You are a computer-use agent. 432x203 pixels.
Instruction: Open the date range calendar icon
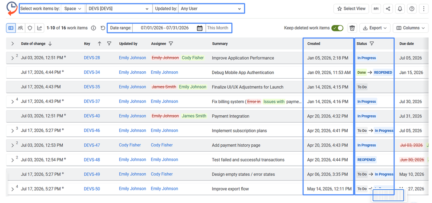[x=200, y=28]
